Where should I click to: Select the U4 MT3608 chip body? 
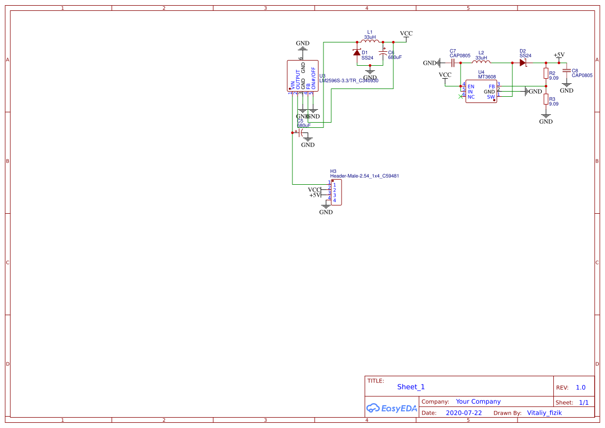(x=481, y=92)
